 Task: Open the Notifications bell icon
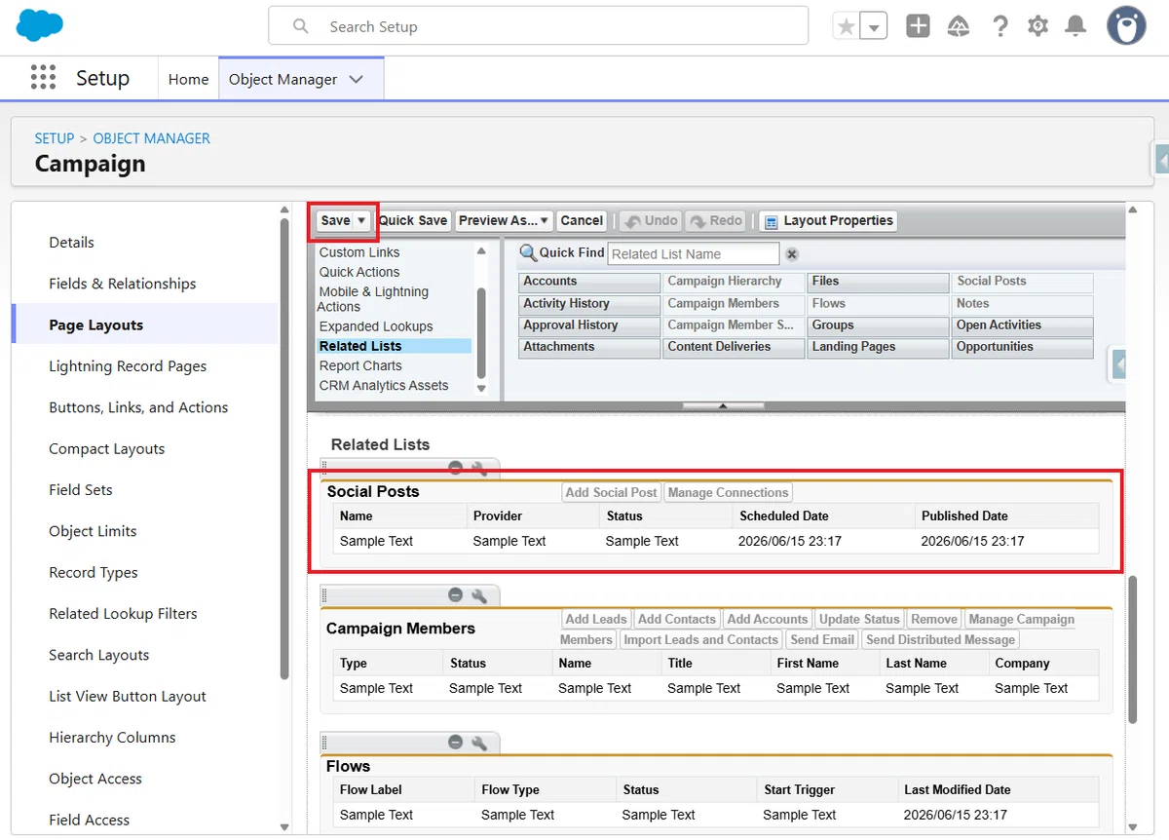(x=1075, y=26)
